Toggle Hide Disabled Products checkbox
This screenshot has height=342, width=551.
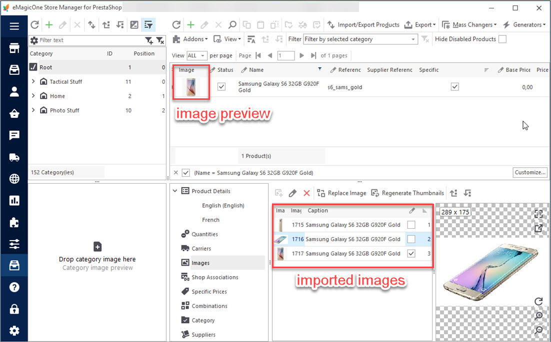click(502, 39)
